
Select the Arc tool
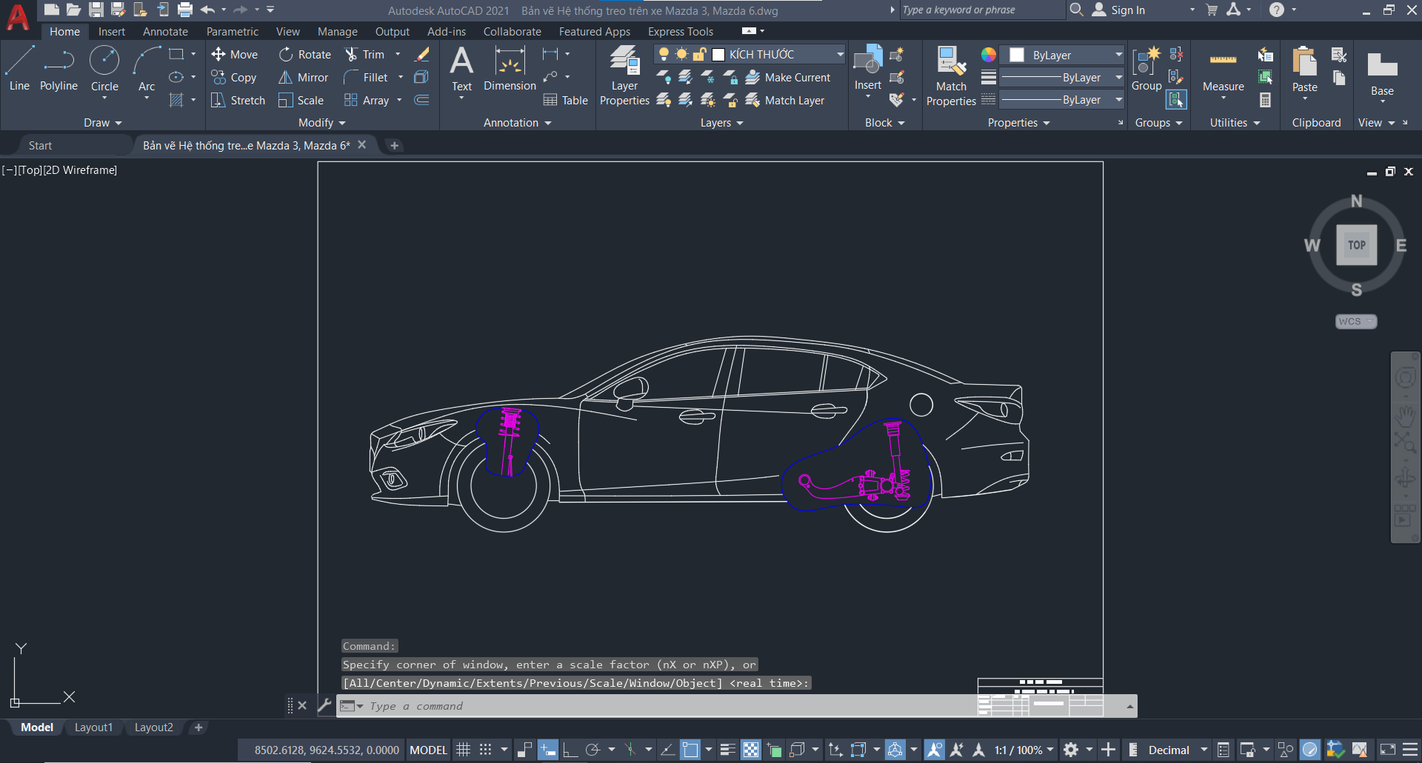147,69
